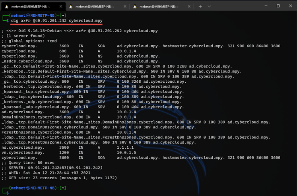297x196 pixels.
Task: Maximize the terminal window
Action: coord(278,6)
